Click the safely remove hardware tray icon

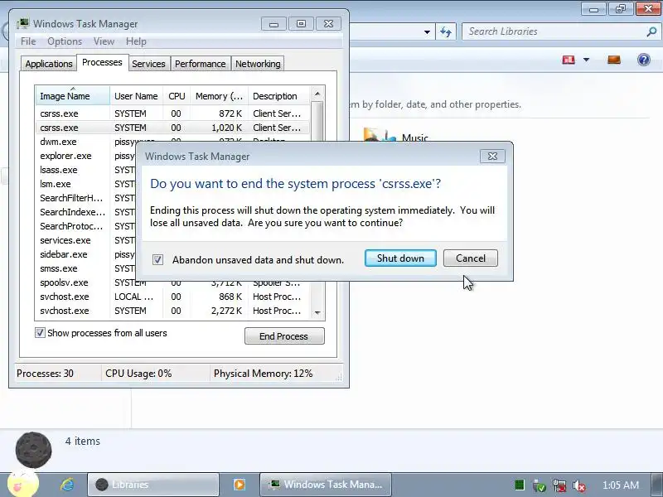point(540,485)
